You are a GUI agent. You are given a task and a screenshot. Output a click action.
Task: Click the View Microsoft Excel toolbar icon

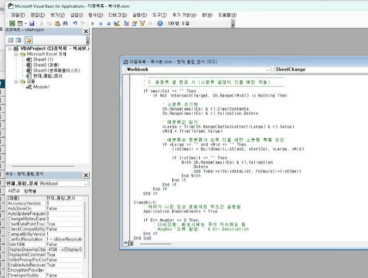tap(12, 23)
